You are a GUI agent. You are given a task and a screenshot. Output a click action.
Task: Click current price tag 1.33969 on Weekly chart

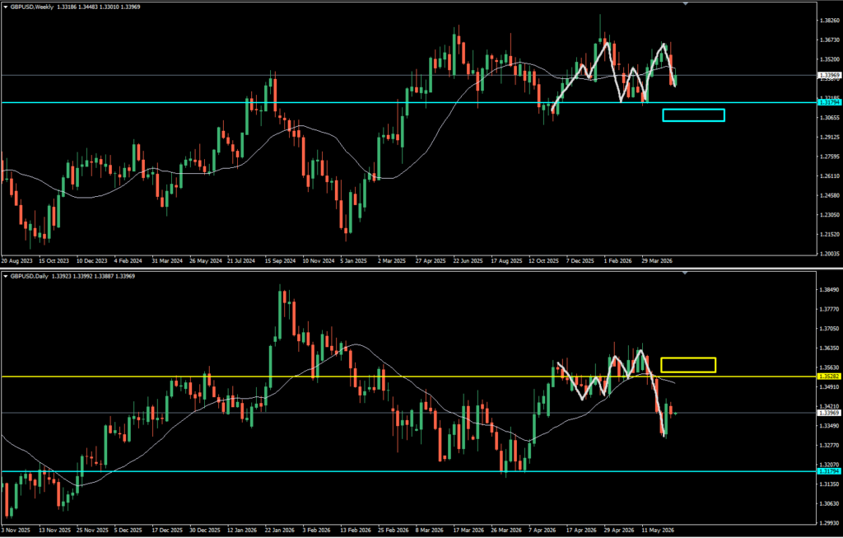click(829, 76)
